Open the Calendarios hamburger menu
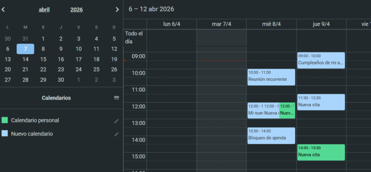The image size is (371, 172). [116, 98]
